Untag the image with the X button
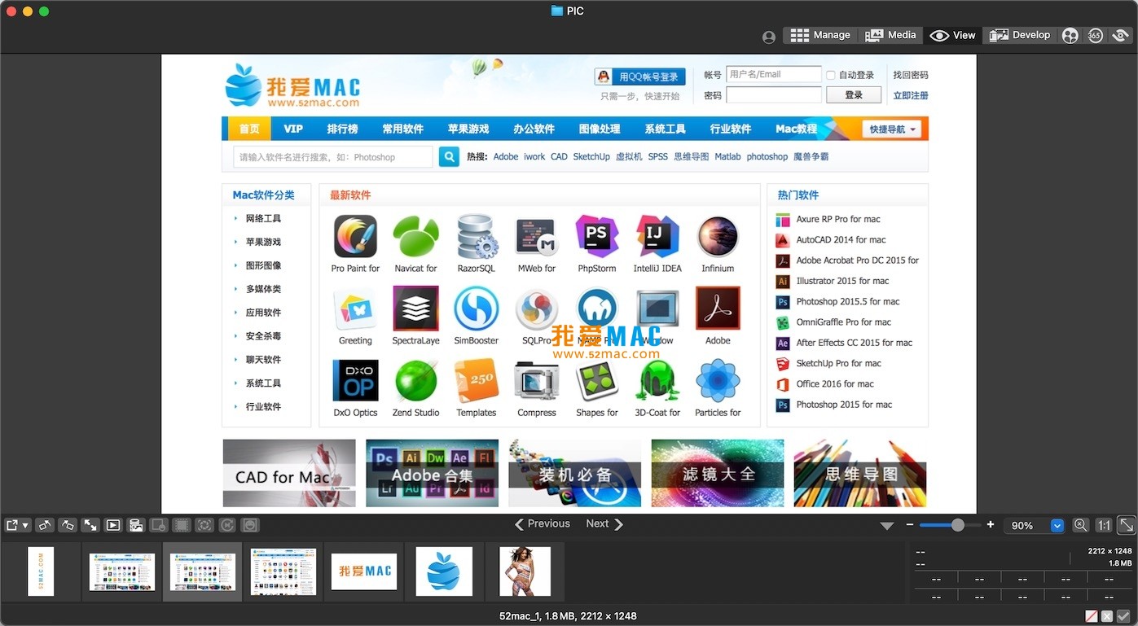Image resolution: width=1138 pixels, height=626 pixels. coord(1108,616)
